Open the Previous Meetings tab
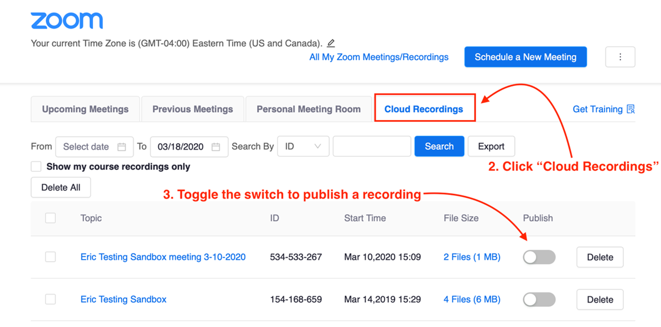The height and width of the screenshot is (327, 661). 192,109
